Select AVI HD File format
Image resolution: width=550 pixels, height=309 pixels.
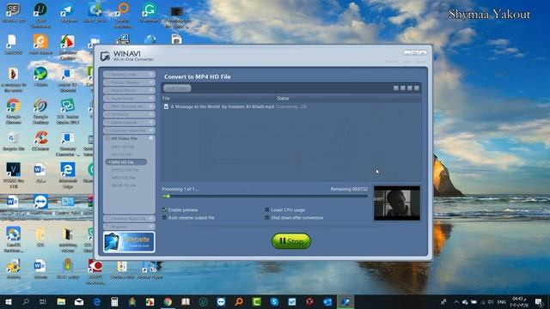click(x=121, y=154)
